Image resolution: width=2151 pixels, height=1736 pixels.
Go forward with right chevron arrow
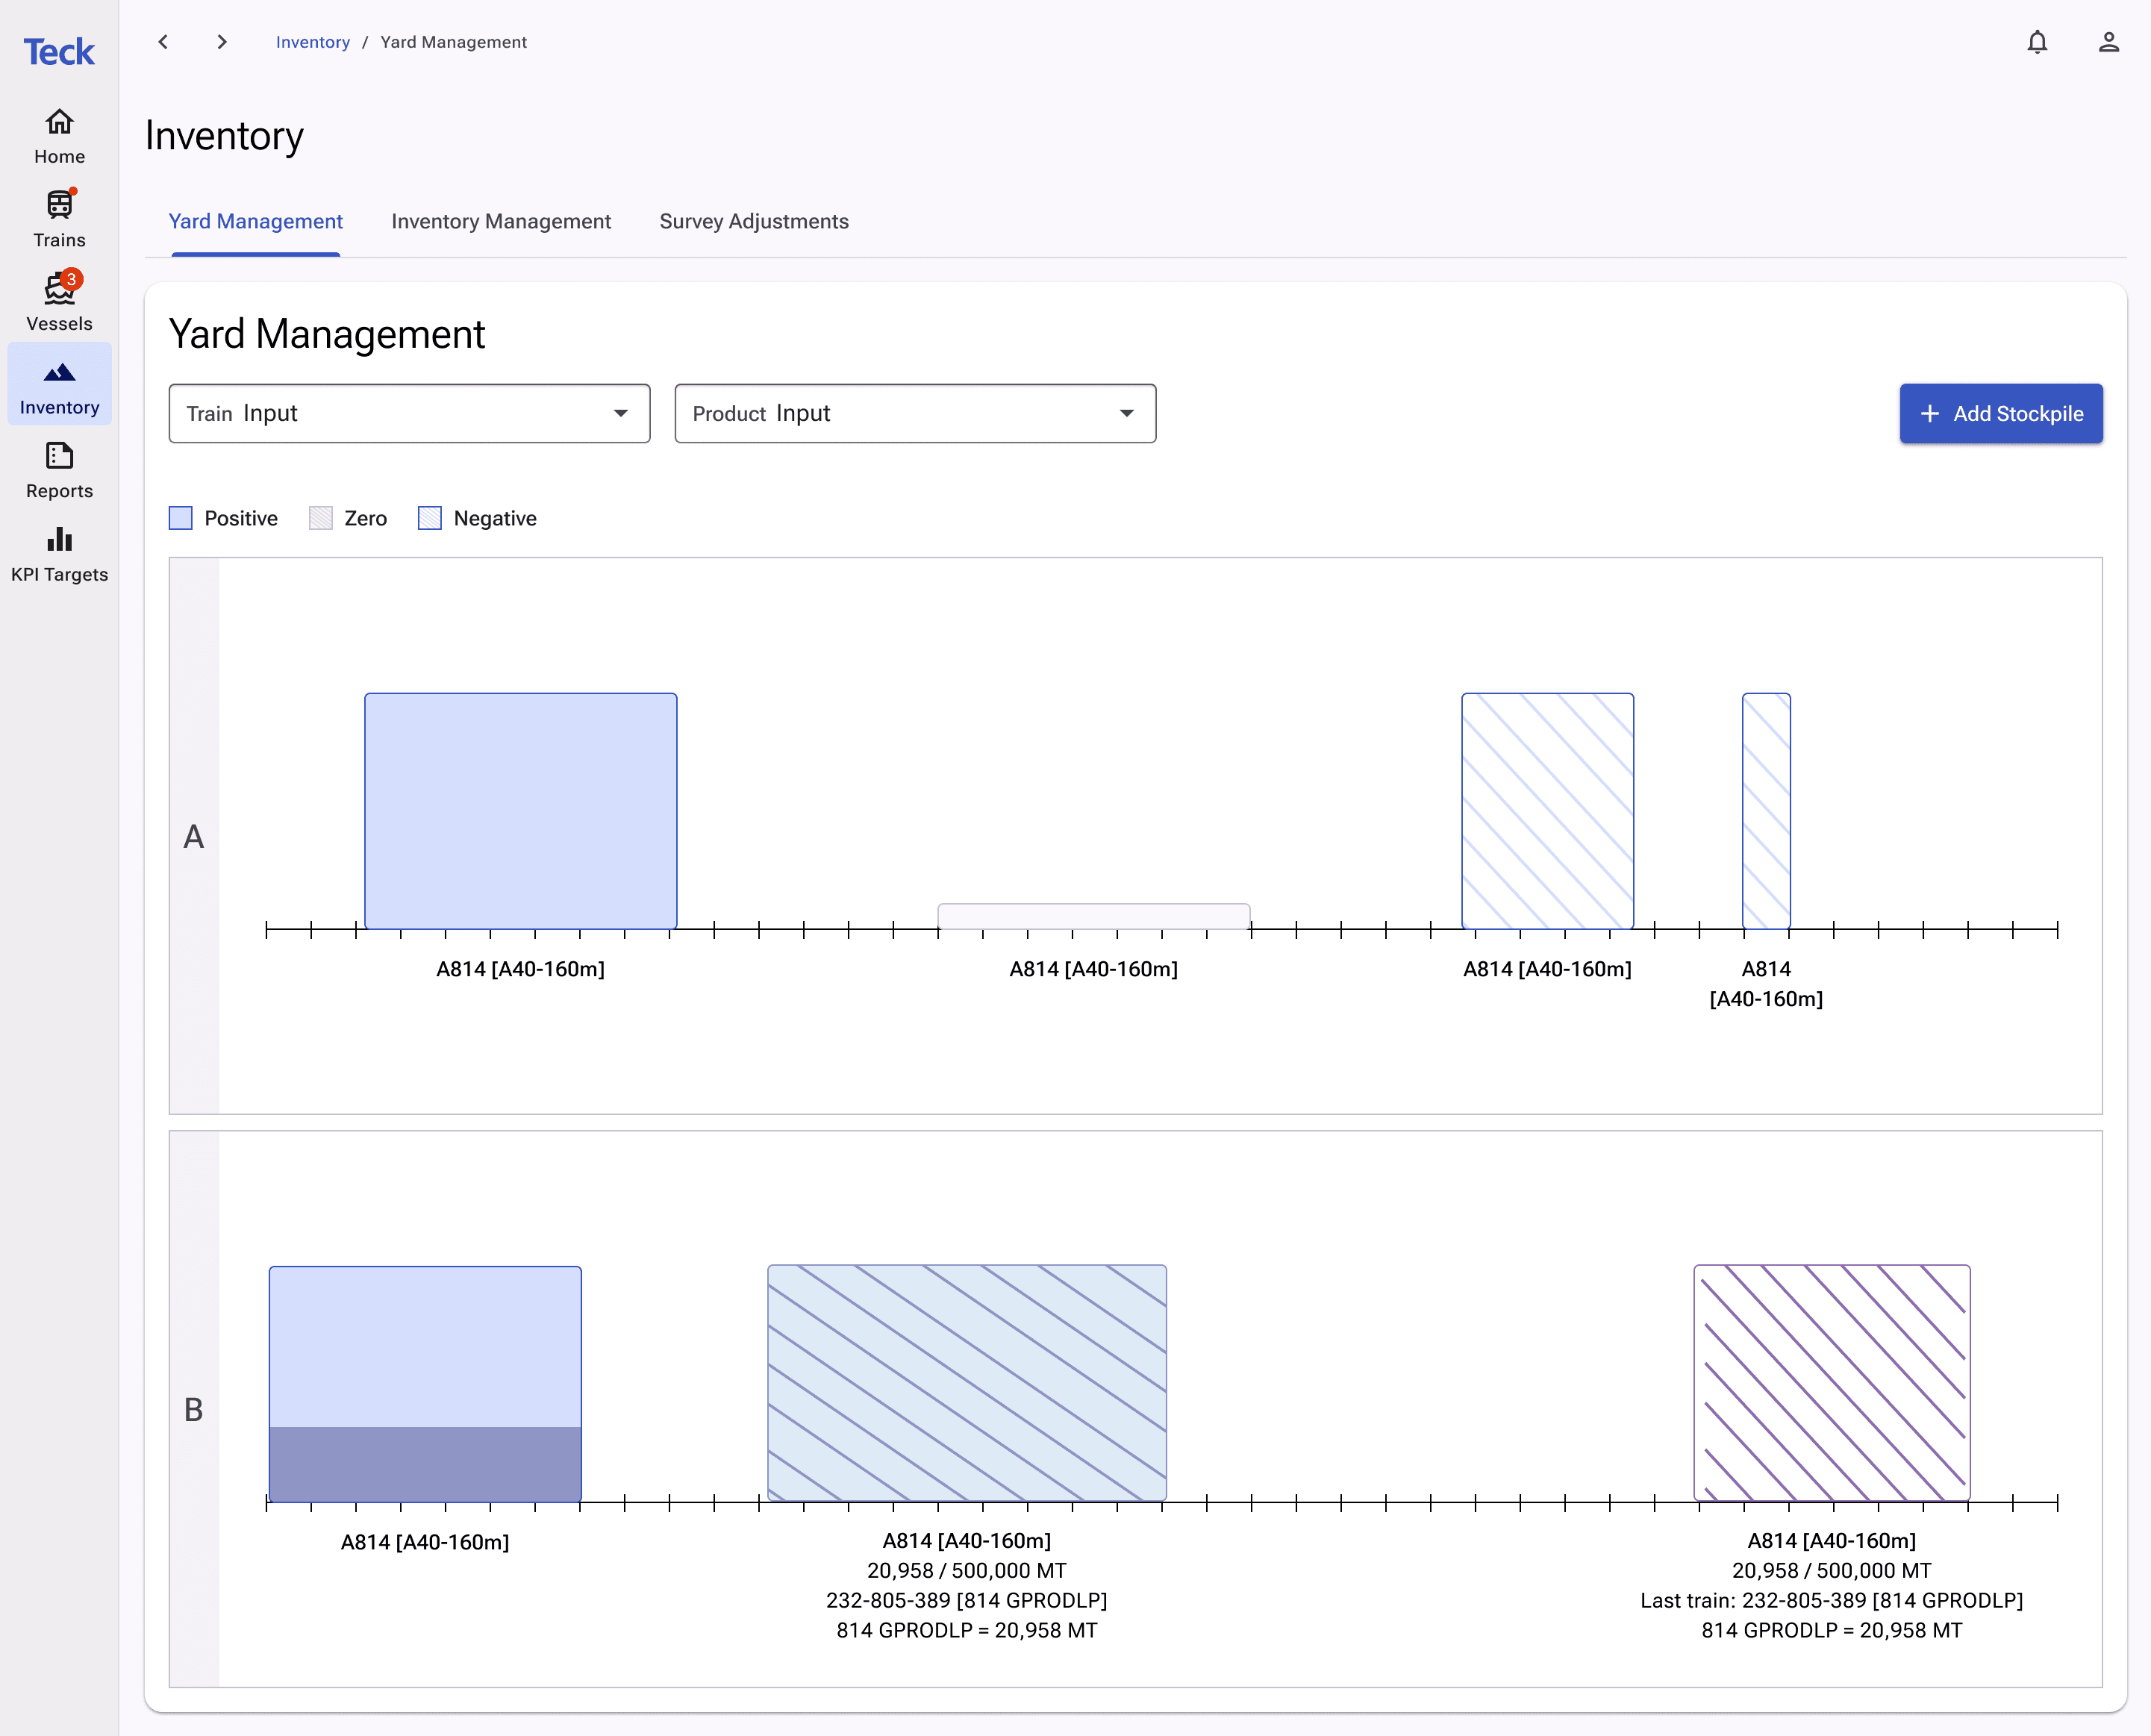(x=222, y=42)
